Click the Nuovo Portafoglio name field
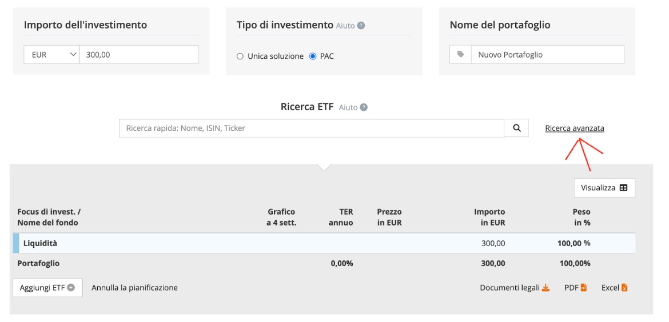Image resolution: width=669 pixels, height=322 pixels. [x=547, y=55]
